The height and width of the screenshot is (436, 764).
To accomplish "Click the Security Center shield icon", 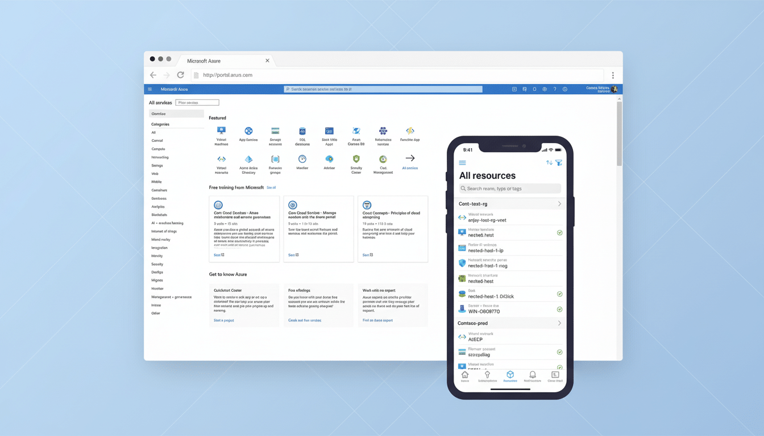I will [356, 160].
